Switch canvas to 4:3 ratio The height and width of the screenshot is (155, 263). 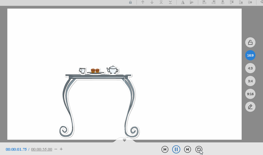coord(250,68)
